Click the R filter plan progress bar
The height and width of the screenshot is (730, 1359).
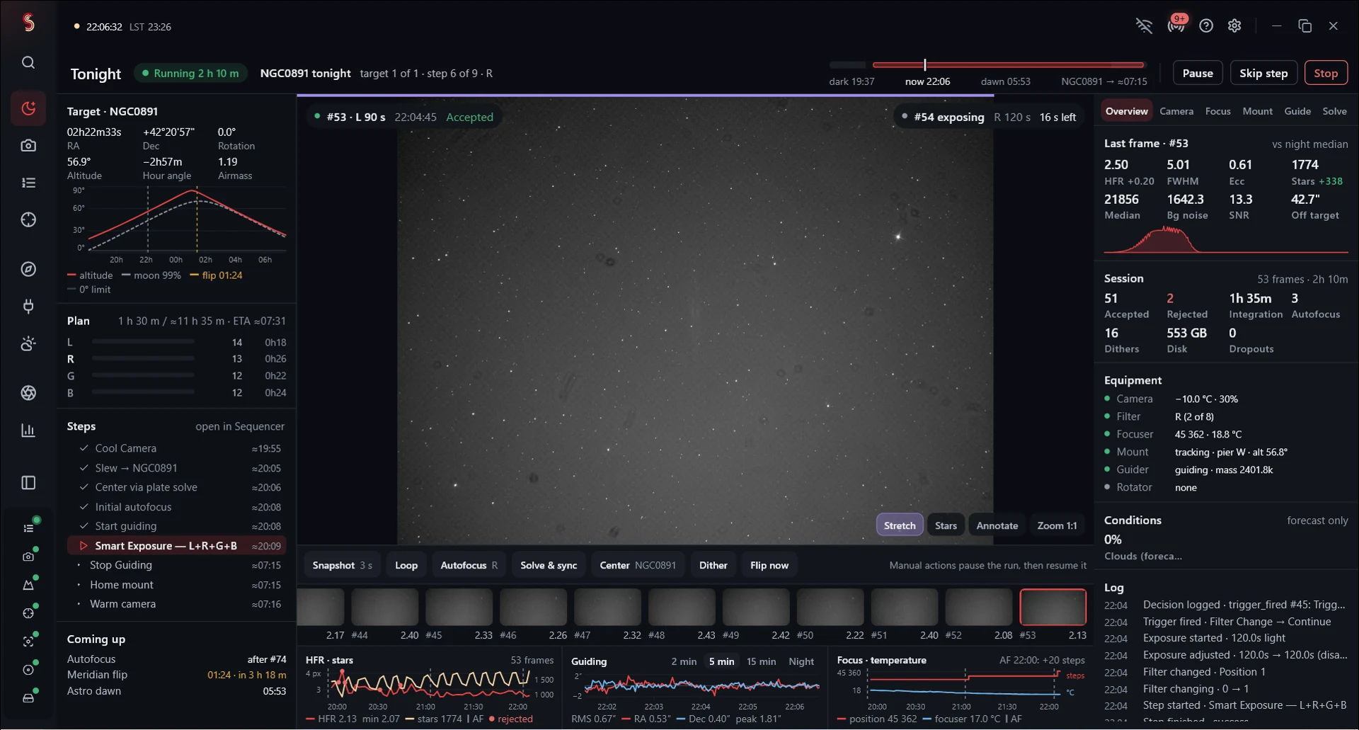[x=143, y=359]
